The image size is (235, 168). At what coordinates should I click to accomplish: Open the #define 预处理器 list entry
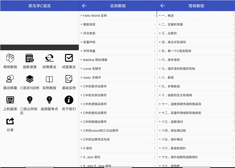point(95,60)
